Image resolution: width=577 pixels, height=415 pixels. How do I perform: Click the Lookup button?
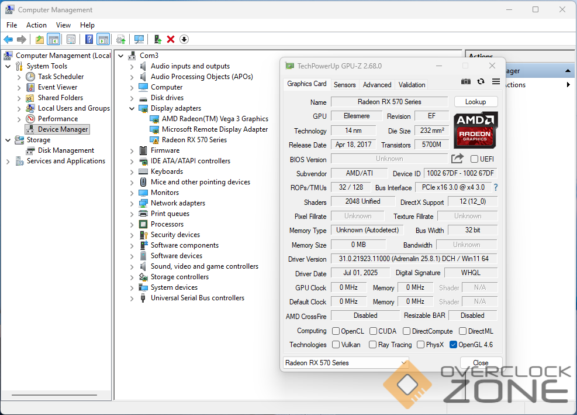tap(475, 102)
